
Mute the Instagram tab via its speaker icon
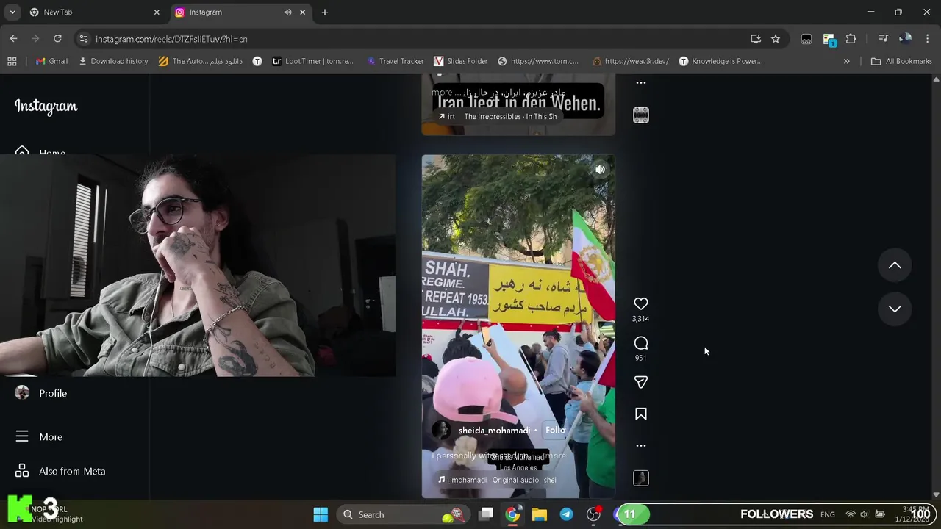(x=287, y=12)
